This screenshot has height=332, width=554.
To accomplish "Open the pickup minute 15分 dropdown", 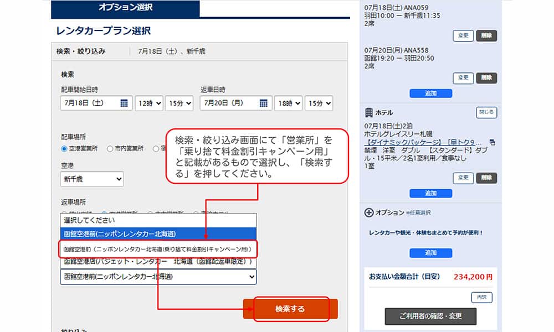I will point(179,103).
